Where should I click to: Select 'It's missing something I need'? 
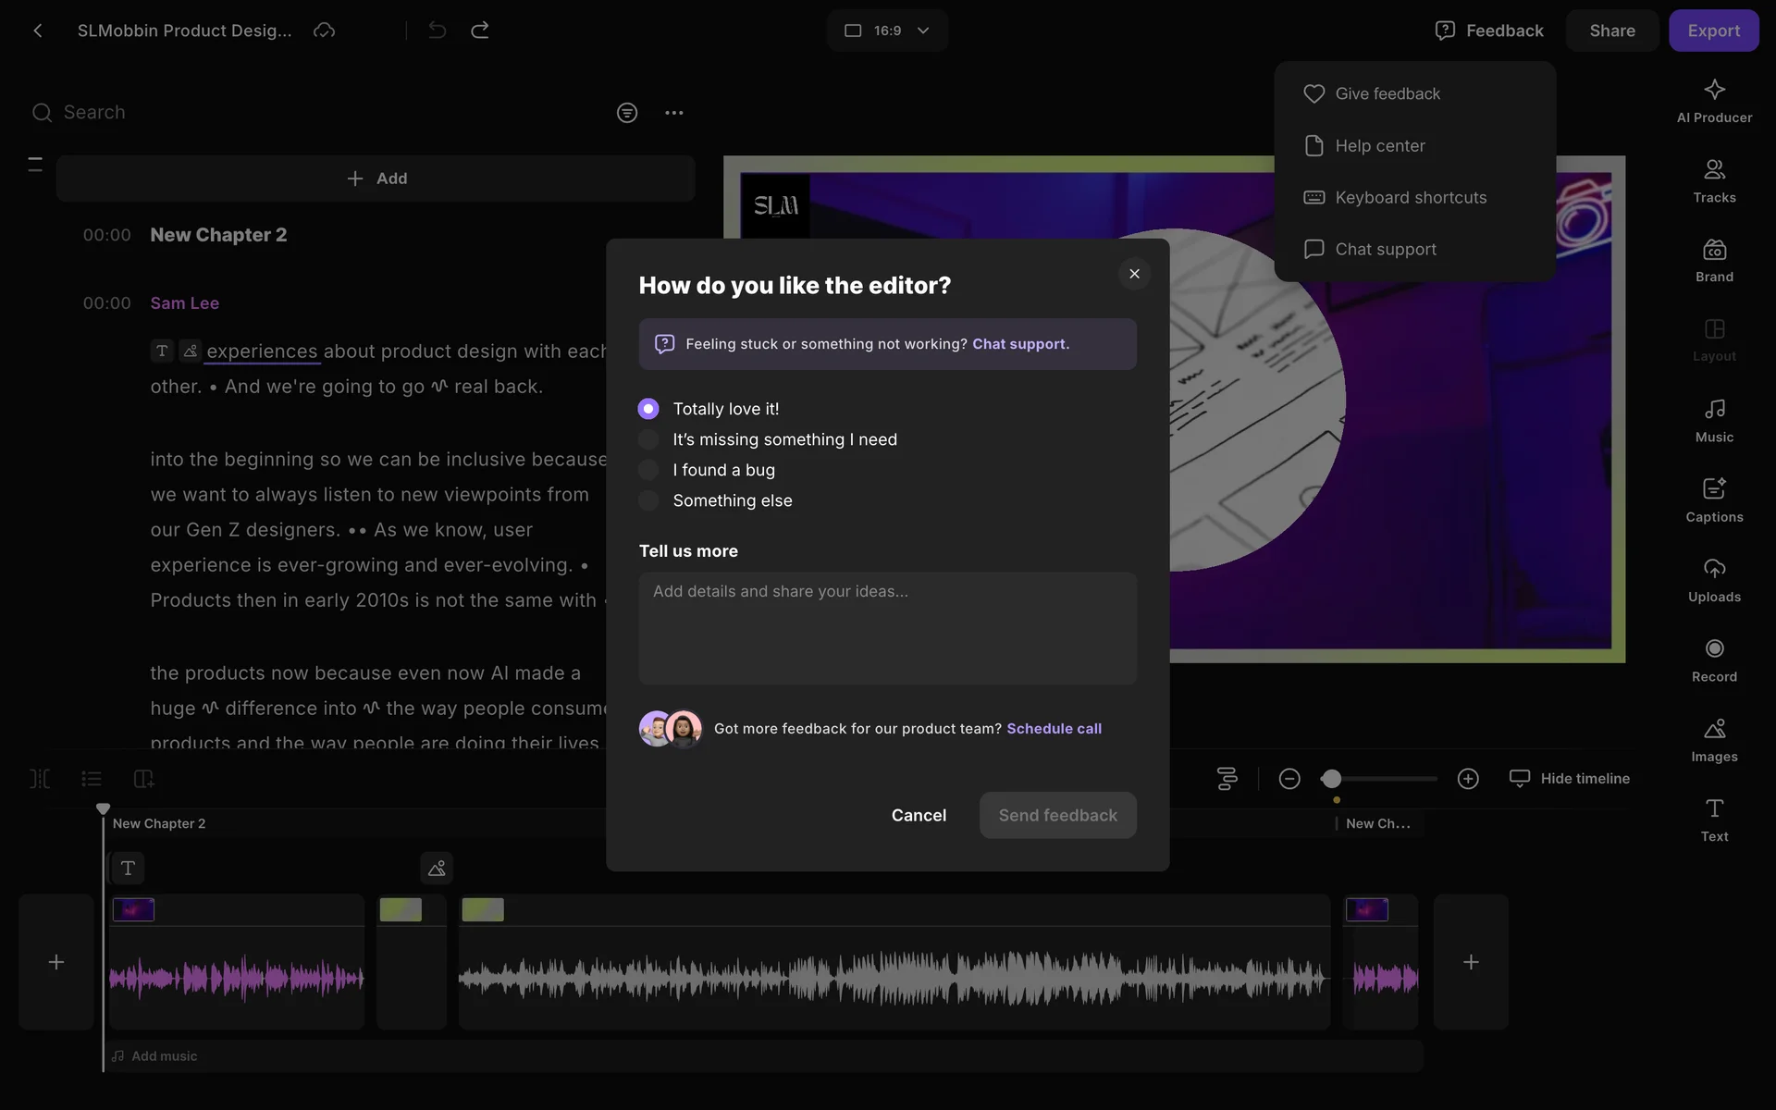click(648, 439)
